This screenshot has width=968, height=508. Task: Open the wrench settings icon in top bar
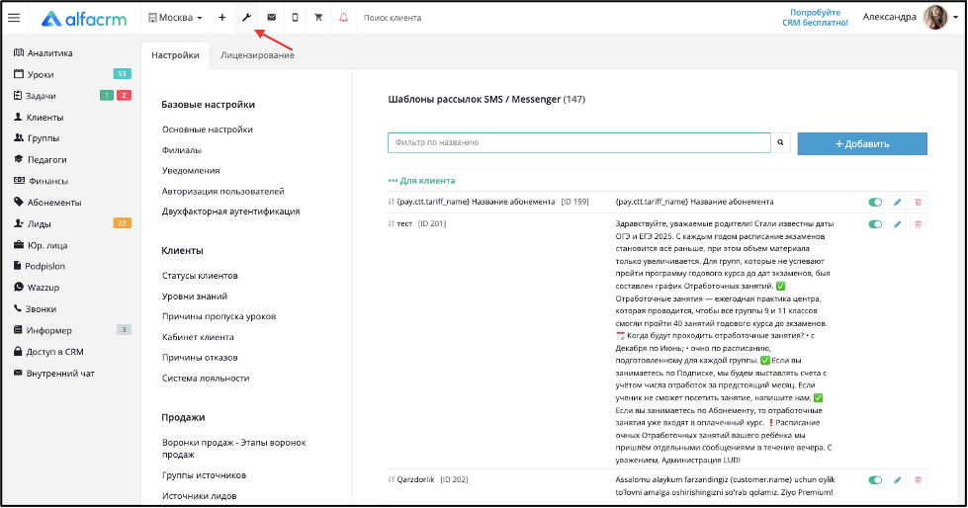pyautogui.click(x=246, y=17)
